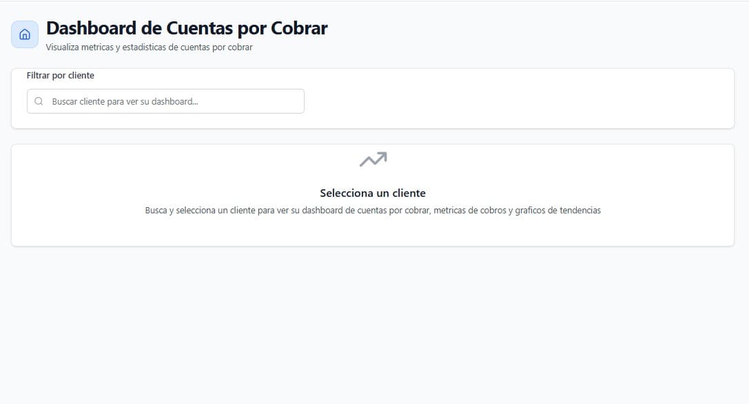
Task: Click the 'Busca y selecciona un cliente' description text
Action: tap(373, 211)
